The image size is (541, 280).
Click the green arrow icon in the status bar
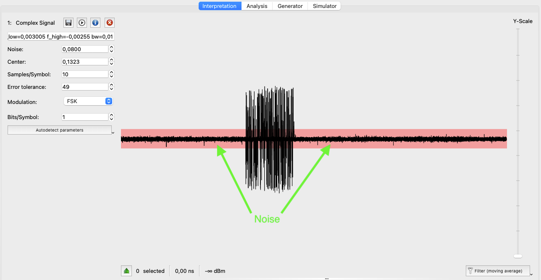click(126, 270)
